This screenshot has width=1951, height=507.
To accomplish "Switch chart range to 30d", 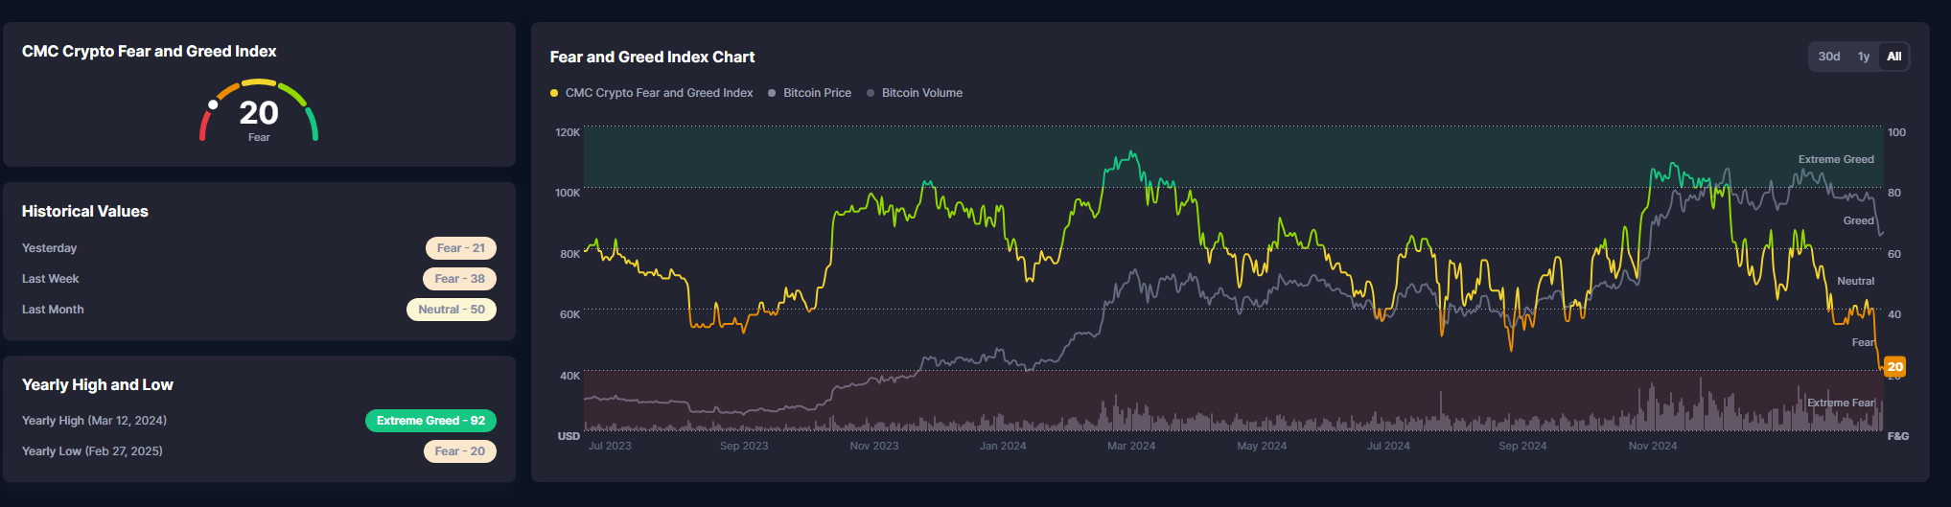I will [x=1829, y=57].
